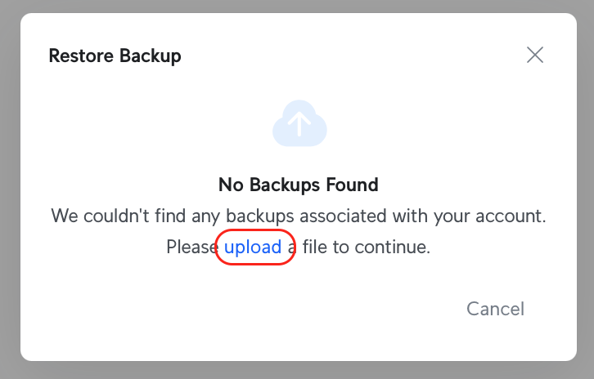The height and width of the screenshot is (379, 594).
Task: Click the word 'Backup' in the dialog title
Action: coord(151,56)
